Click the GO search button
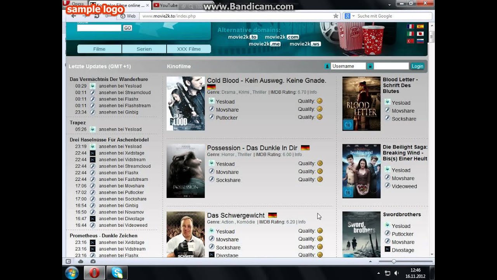Viewport: 497px width, 280px height. tap(127, 28)
